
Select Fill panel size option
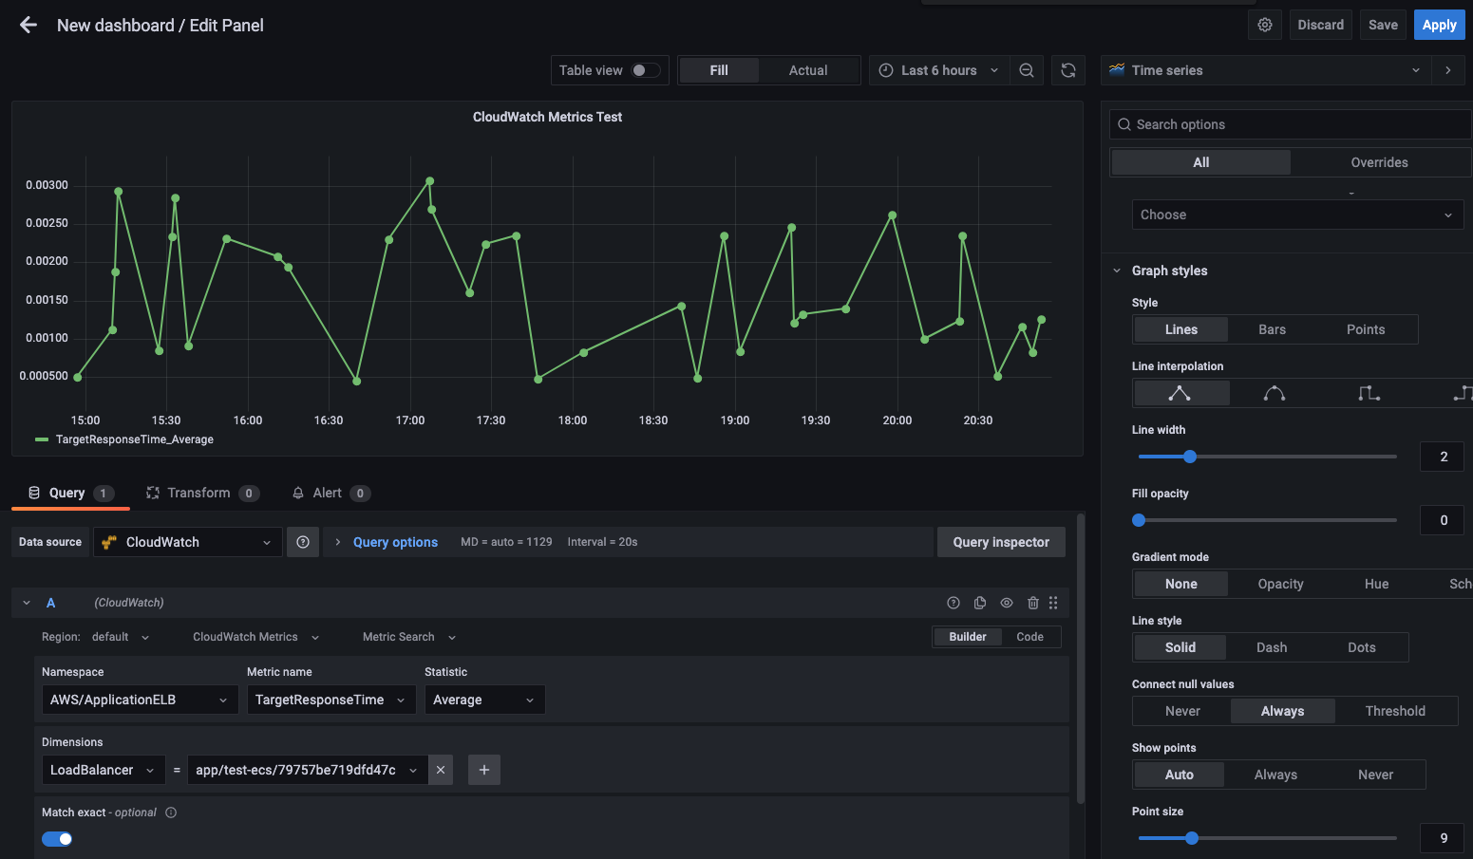point(719,70)
